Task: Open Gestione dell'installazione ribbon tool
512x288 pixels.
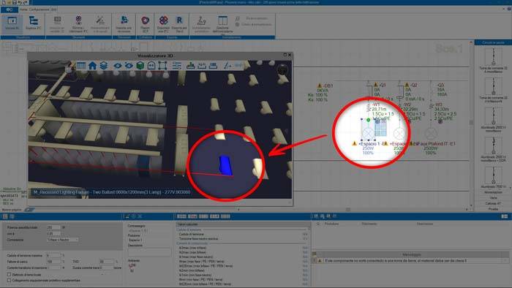Action: [x=222, y=24]
